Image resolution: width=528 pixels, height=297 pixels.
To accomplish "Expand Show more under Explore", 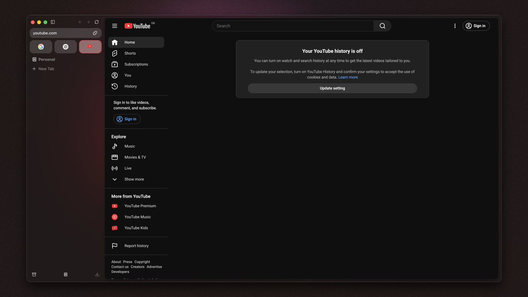I will point(136,179).
